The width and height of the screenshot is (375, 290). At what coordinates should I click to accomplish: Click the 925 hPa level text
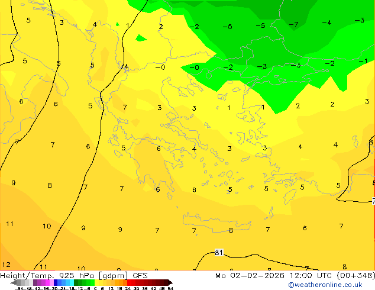(76, 276)
